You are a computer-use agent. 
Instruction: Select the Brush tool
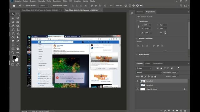pyautogui.click(x=13, y=30)
